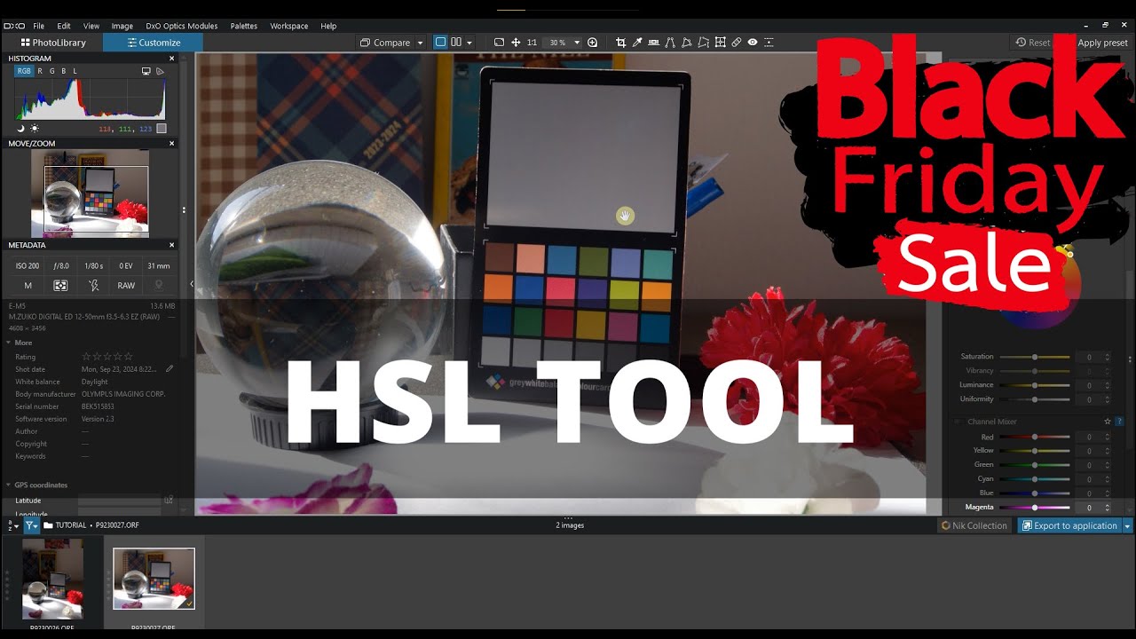Screen dimensions: 1136x639
Task: Collapse the GPS coordinates section
Action: pyautogui.click(x=9, y=485)
